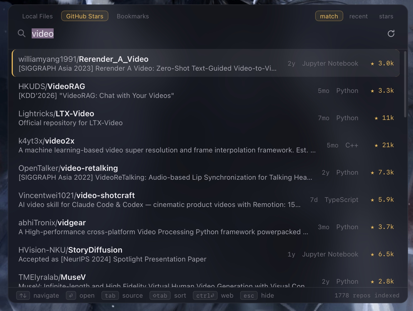The height and width of the screenshot is (311, 413).
Task: Click the 'navigate' hint label
Action: point(46,295)
